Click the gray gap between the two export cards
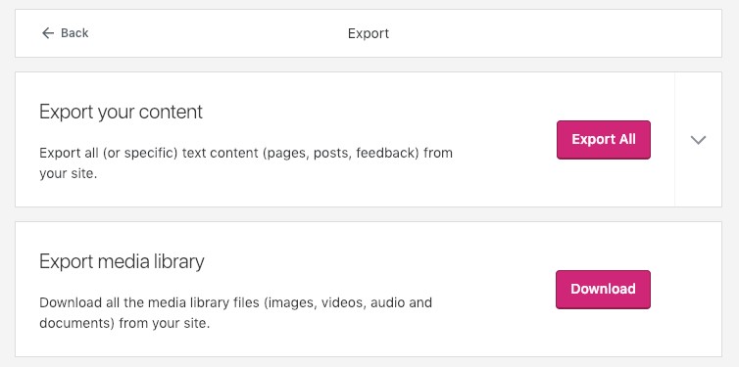This screenshot has height=367, width=739. pos(369,214)
